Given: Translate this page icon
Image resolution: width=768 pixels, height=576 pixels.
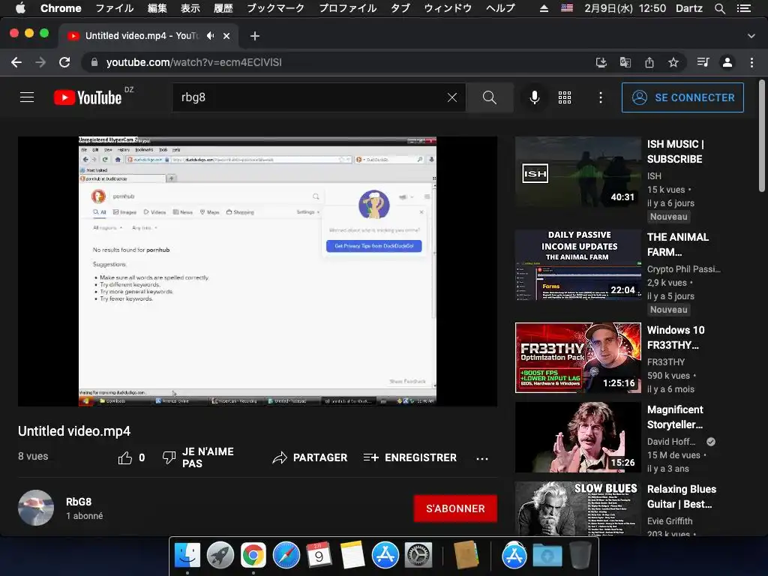Looking at the screenshot, I should [625, 62].
